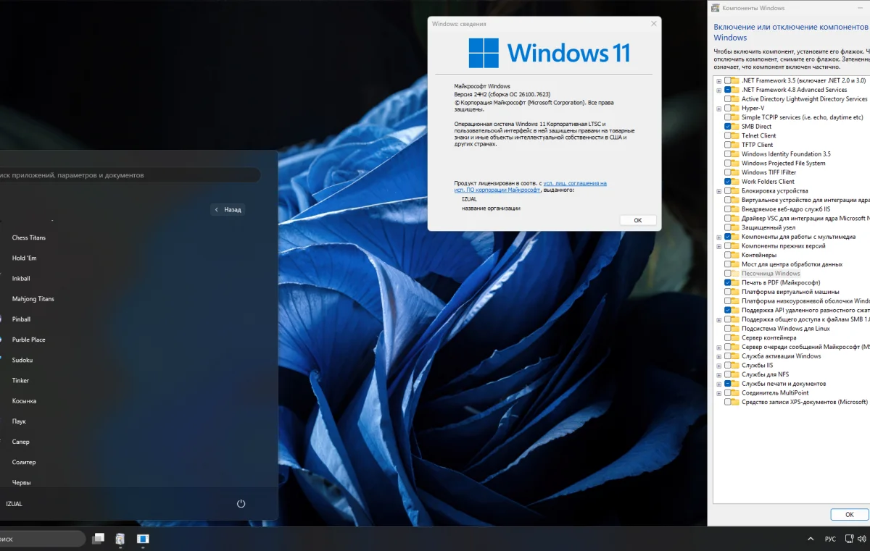Screen dimensions: 870x551
Task: Enable the Telnet Client checkbox
Action: (727, 135)
